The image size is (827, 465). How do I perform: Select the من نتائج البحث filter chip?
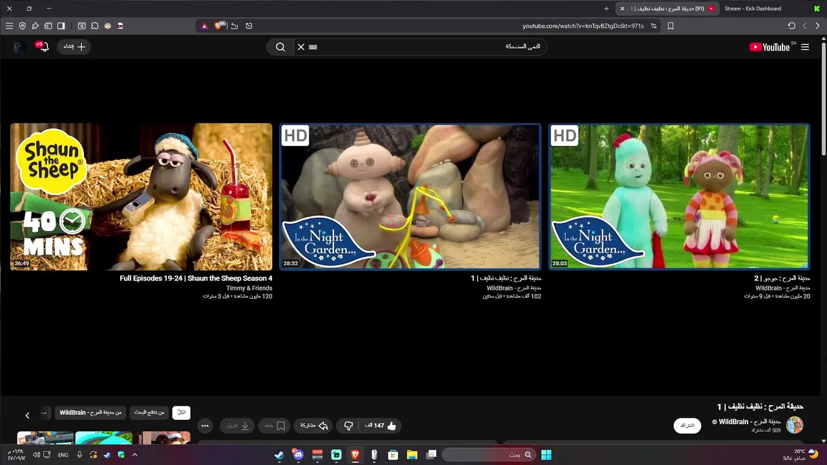[149, 413]
